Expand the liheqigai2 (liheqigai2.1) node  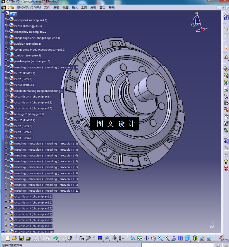(6, 113)
